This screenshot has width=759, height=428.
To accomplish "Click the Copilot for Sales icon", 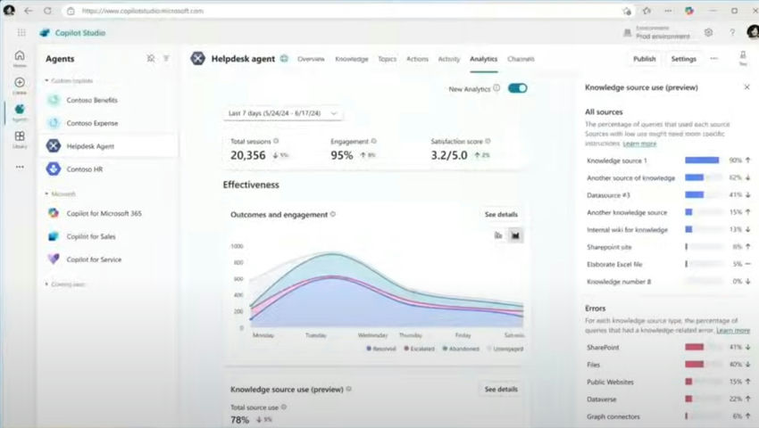I will tap(54, 236).
